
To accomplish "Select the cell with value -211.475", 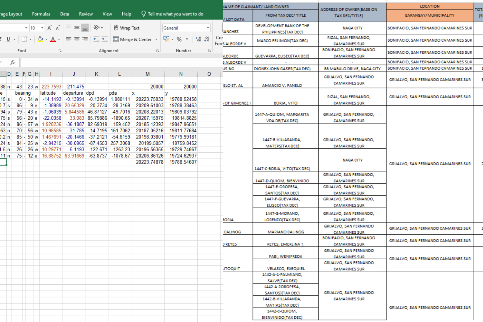I will [74, 87].
